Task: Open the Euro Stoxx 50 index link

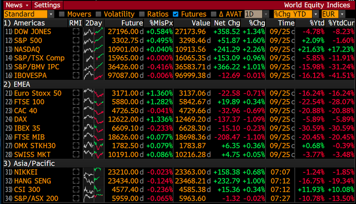Action: (38, 93)
